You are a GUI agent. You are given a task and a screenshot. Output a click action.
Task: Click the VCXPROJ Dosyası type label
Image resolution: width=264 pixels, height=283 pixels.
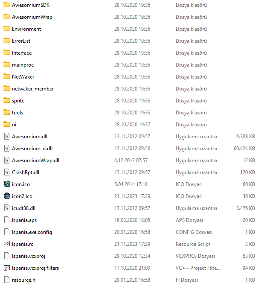coord(195,256)
